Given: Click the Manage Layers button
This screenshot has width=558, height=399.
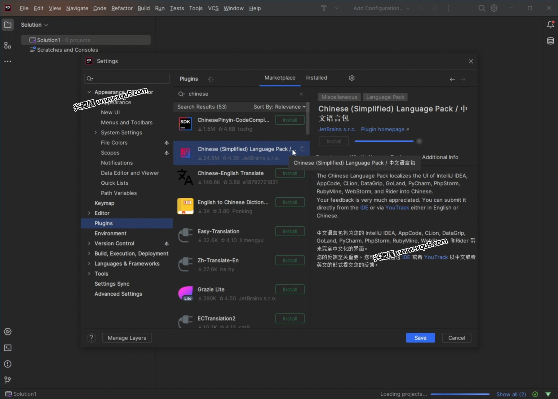Looking at the screenshot, I should (127, 338).
